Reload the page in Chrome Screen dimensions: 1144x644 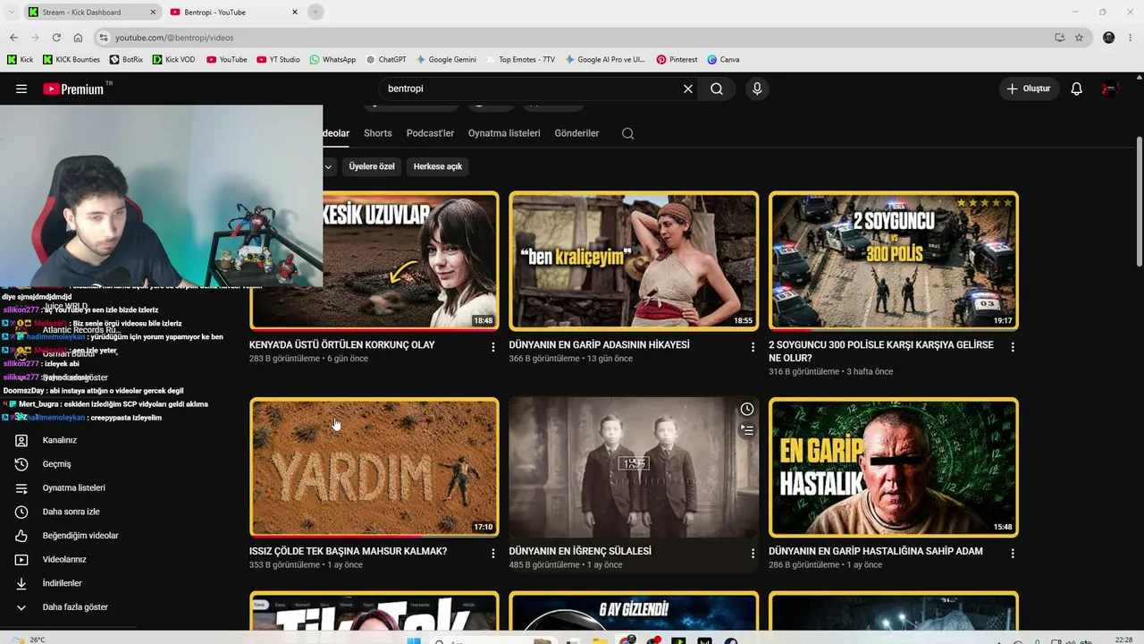point(56,38)
